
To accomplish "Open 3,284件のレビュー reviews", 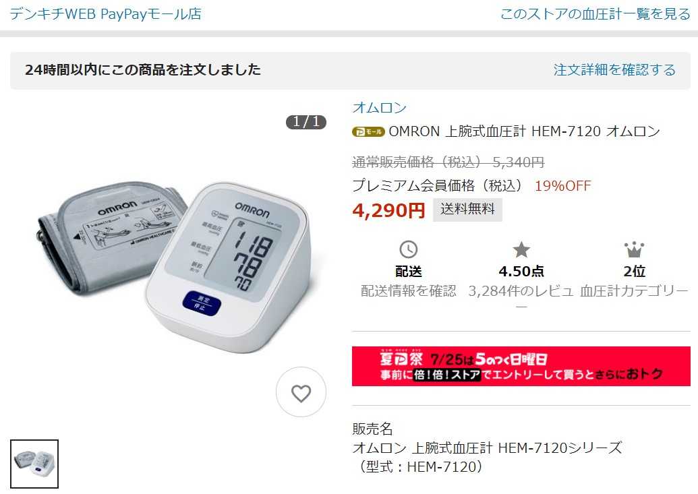I will (x=521, y=297).
